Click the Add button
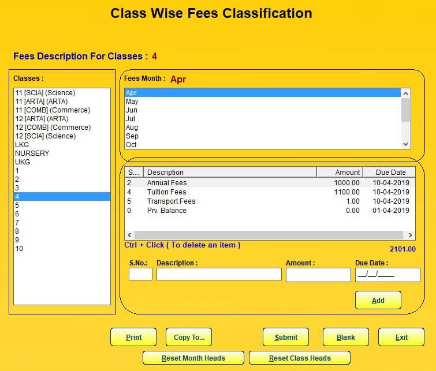436x371 pixels. click(x=378, y=300)
